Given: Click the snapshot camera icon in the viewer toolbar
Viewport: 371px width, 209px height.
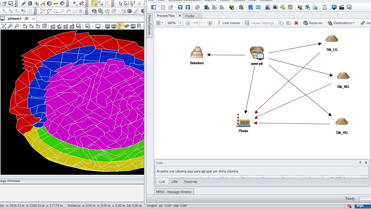Looking at the screenshot, I should (x=53, y=26).
